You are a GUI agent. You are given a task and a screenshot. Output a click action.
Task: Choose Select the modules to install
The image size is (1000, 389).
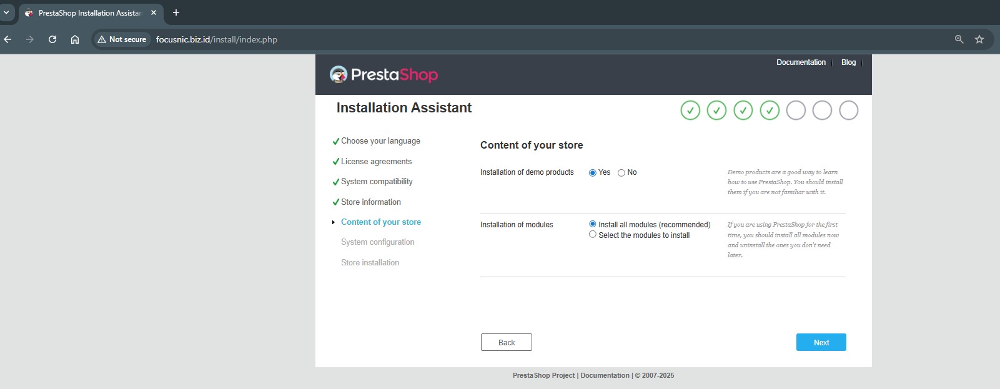point(593,235)
